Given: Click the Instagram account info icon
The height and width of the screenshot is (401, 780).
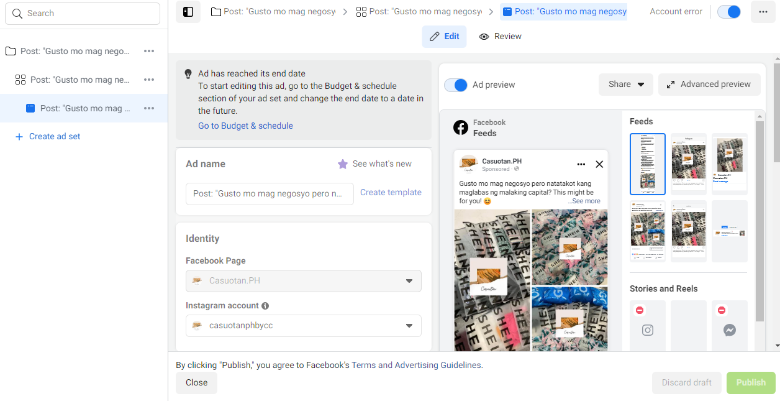Looking at the screenshot, I should (265, 306).
